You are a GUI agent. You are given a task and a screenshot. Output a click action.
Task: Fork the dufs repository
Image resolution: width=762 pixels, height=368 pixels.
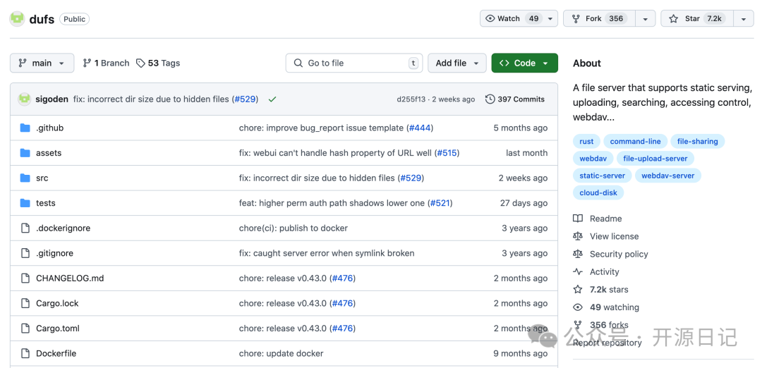(x=598, y=19)
